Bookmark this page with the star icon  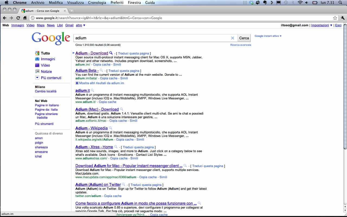[x=335, y=18]
